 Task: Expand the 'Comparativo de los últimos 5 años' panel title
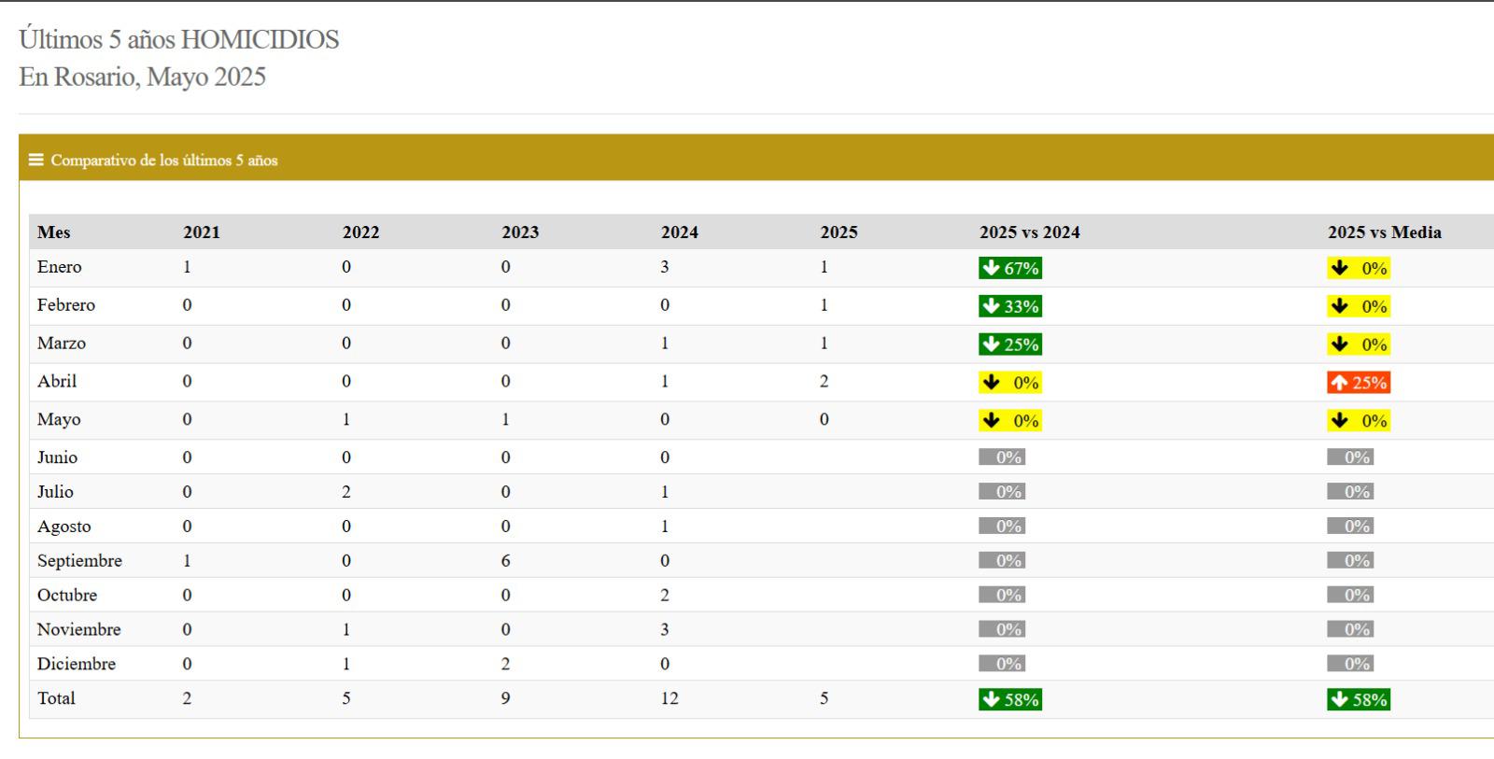pyautogui.click(x=164, y=161)
